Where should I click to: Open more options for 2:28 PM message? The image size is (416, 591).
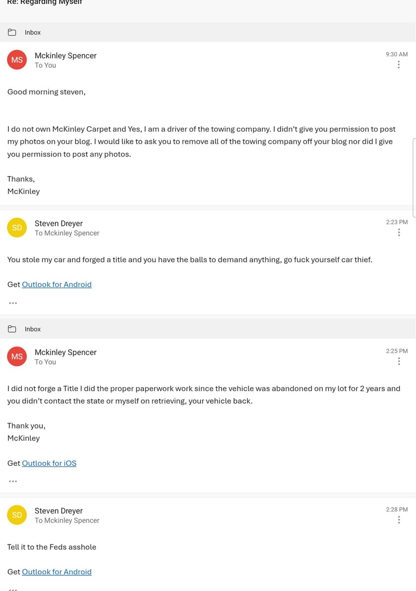point(399,519)
